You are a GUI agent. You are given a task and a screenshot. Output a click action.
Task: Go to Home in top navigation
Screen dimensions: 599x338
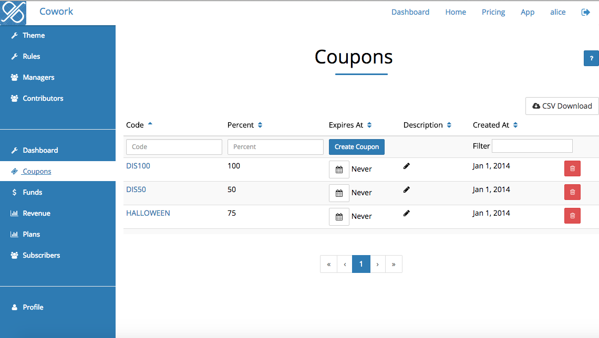[456, 12]
